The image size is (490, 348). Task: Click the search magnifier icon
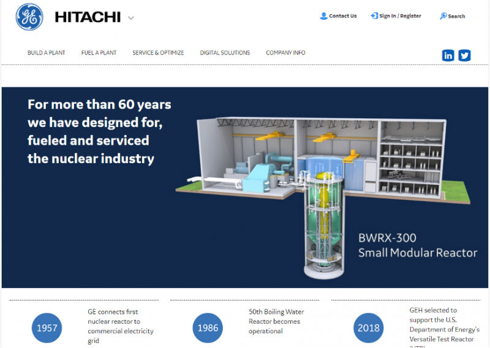pos(443,16)
